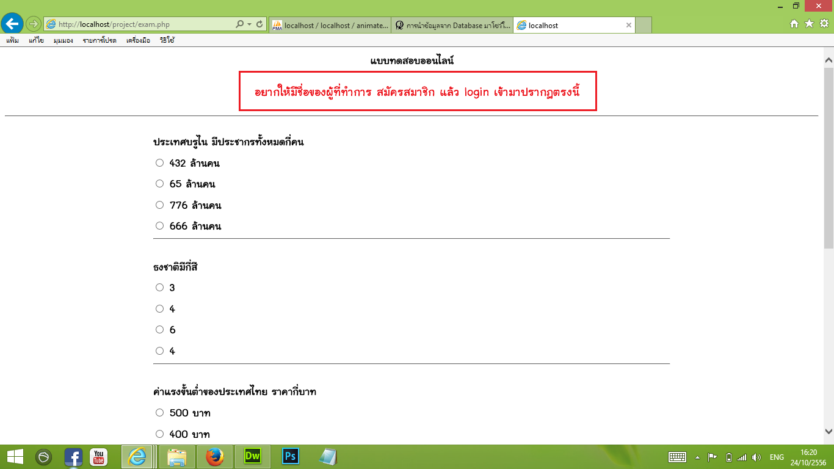Open a new tab with the blank tab button

(x=644, y=25)
